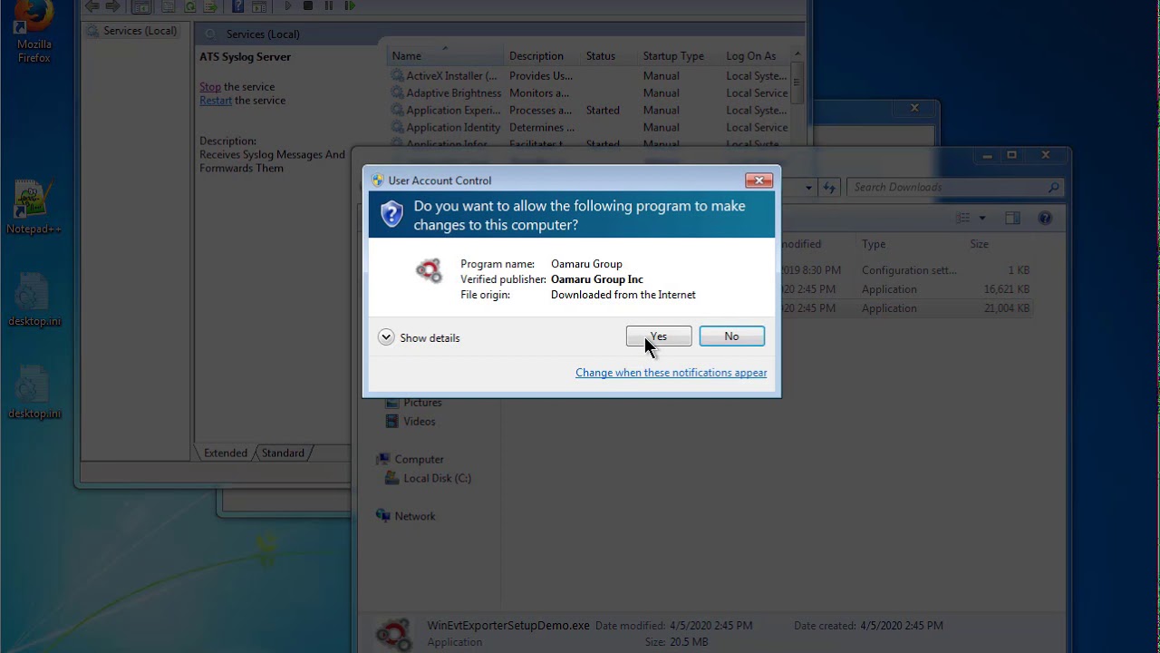1160x653 pixels.
Task: Expand Show details in the UAC dialog
Action: pyautogui.click(x=420, y=337)
